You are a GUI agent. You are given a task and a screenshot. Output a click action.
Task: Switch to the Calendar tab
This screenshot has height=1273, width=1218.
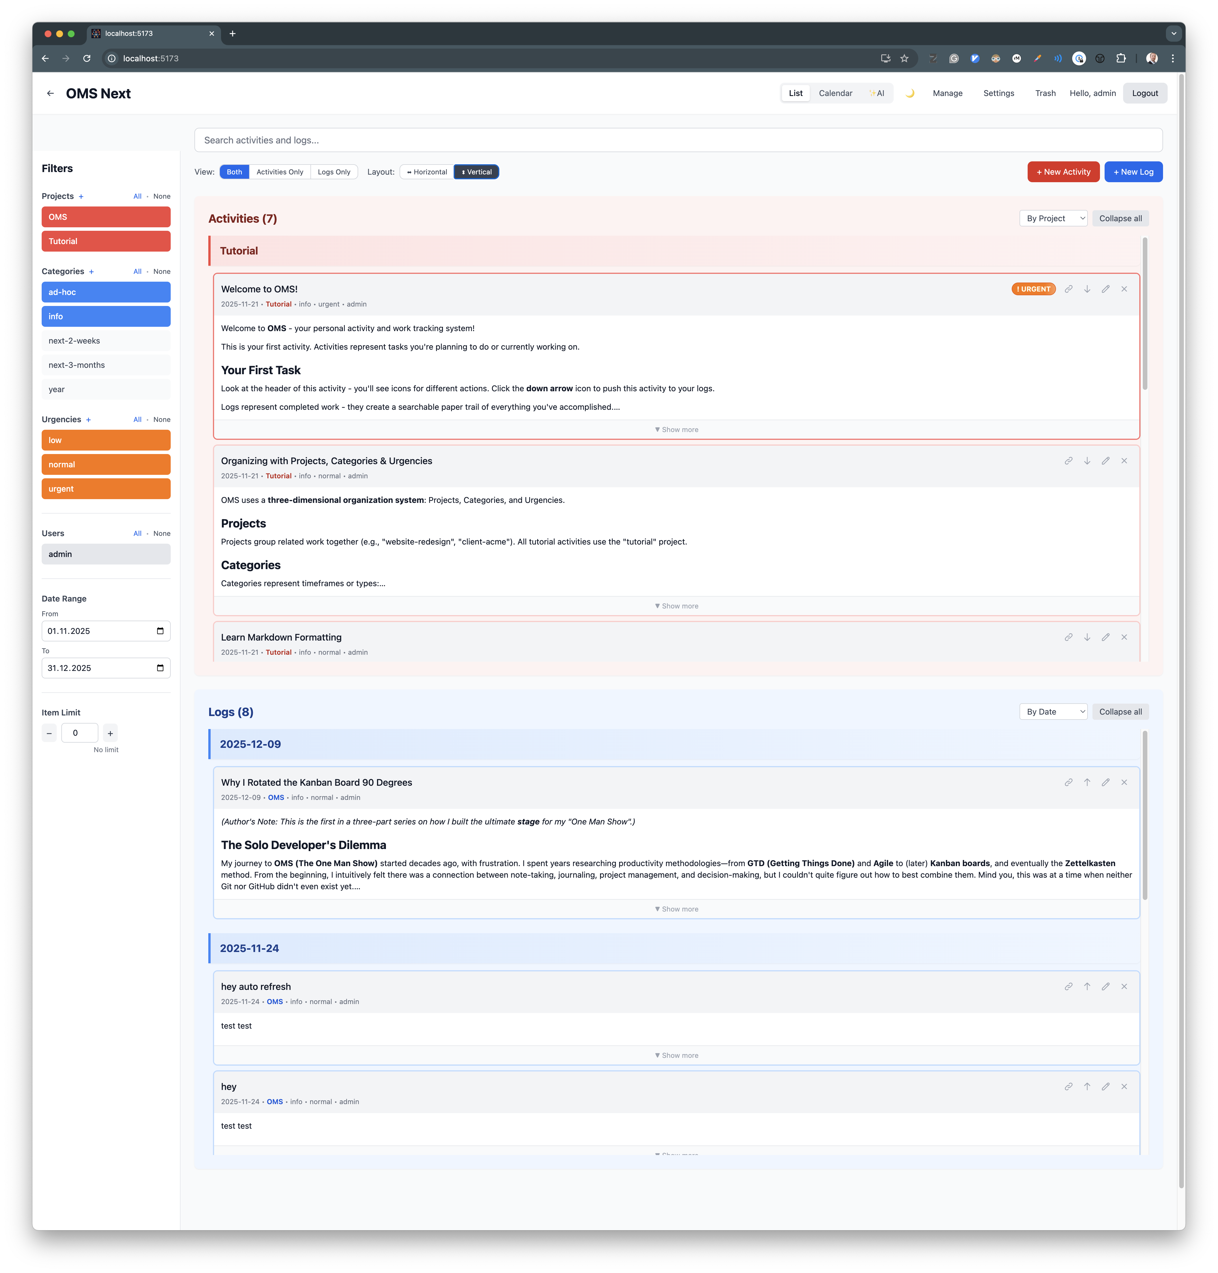coord(835,93)
